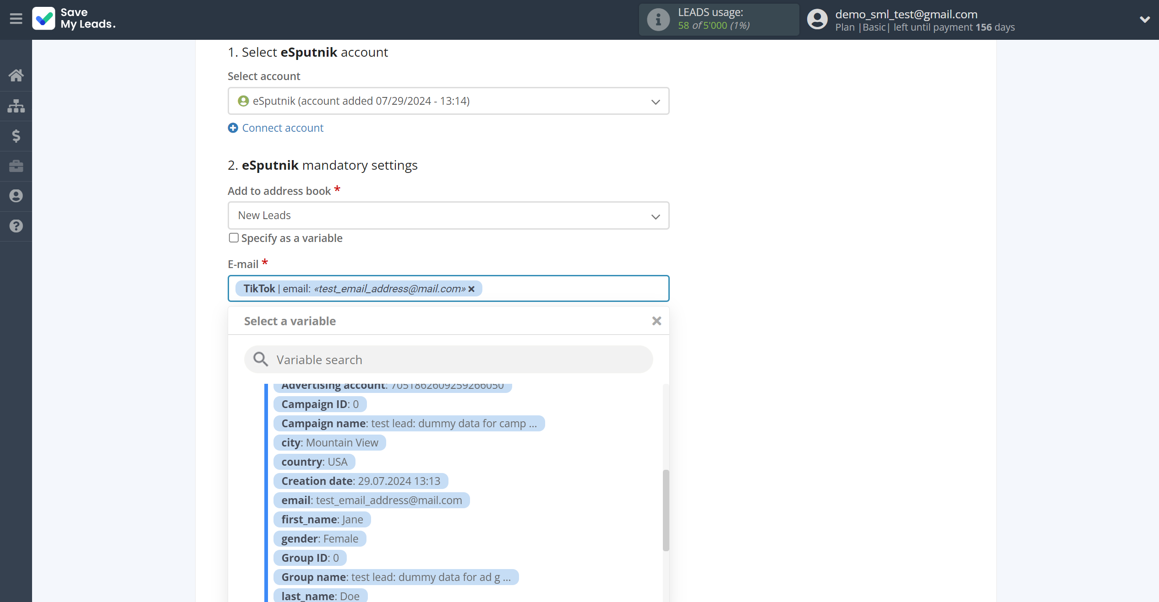Go to Home in the sidebar
1159x602 pixels.
click(16, 75)
